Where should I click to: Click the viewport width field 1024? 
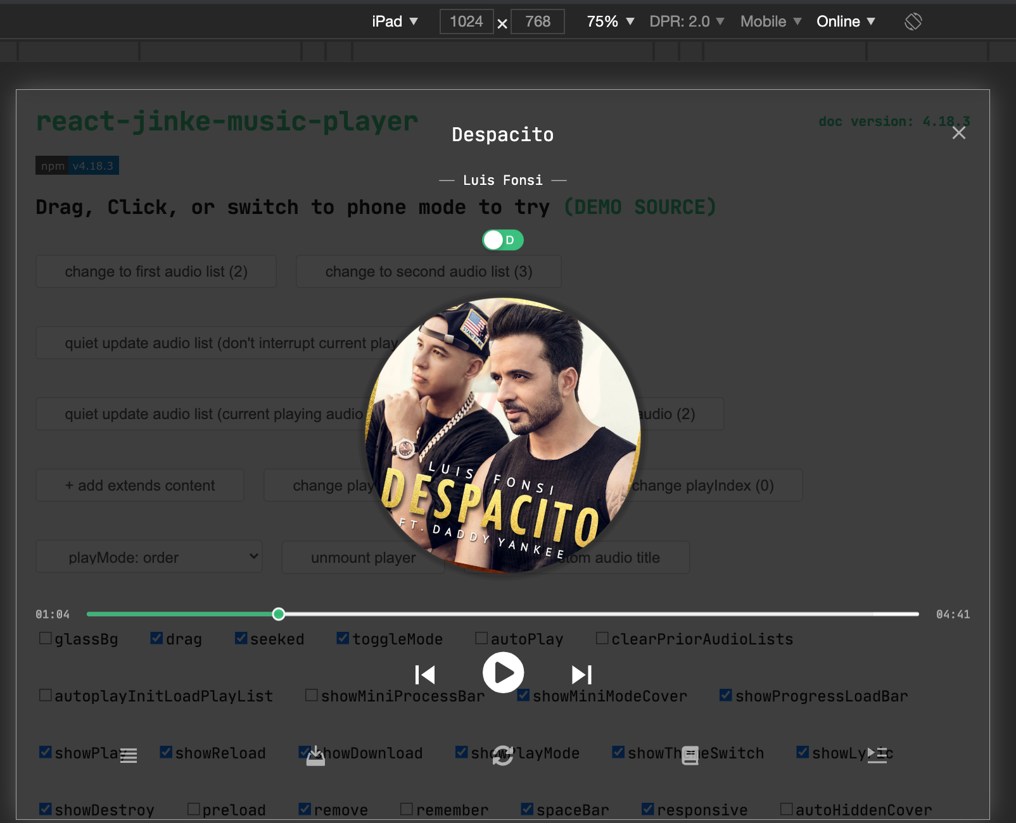tap(467, 22)
